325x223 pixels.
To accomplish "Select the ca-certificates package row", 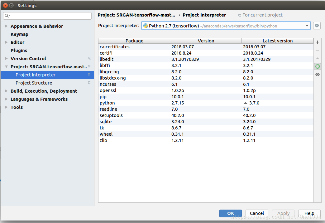I will pyautogui.click(x=206, y=47).
